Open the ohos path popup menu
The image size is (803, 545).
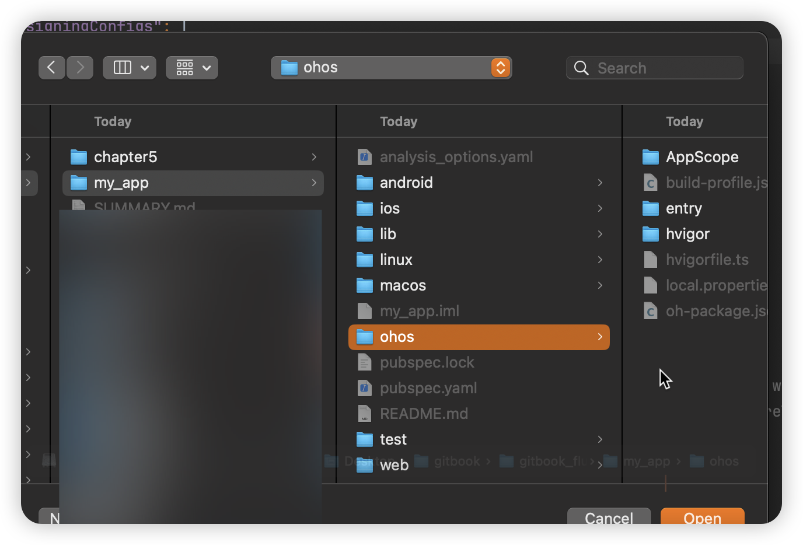coord(391,68)
